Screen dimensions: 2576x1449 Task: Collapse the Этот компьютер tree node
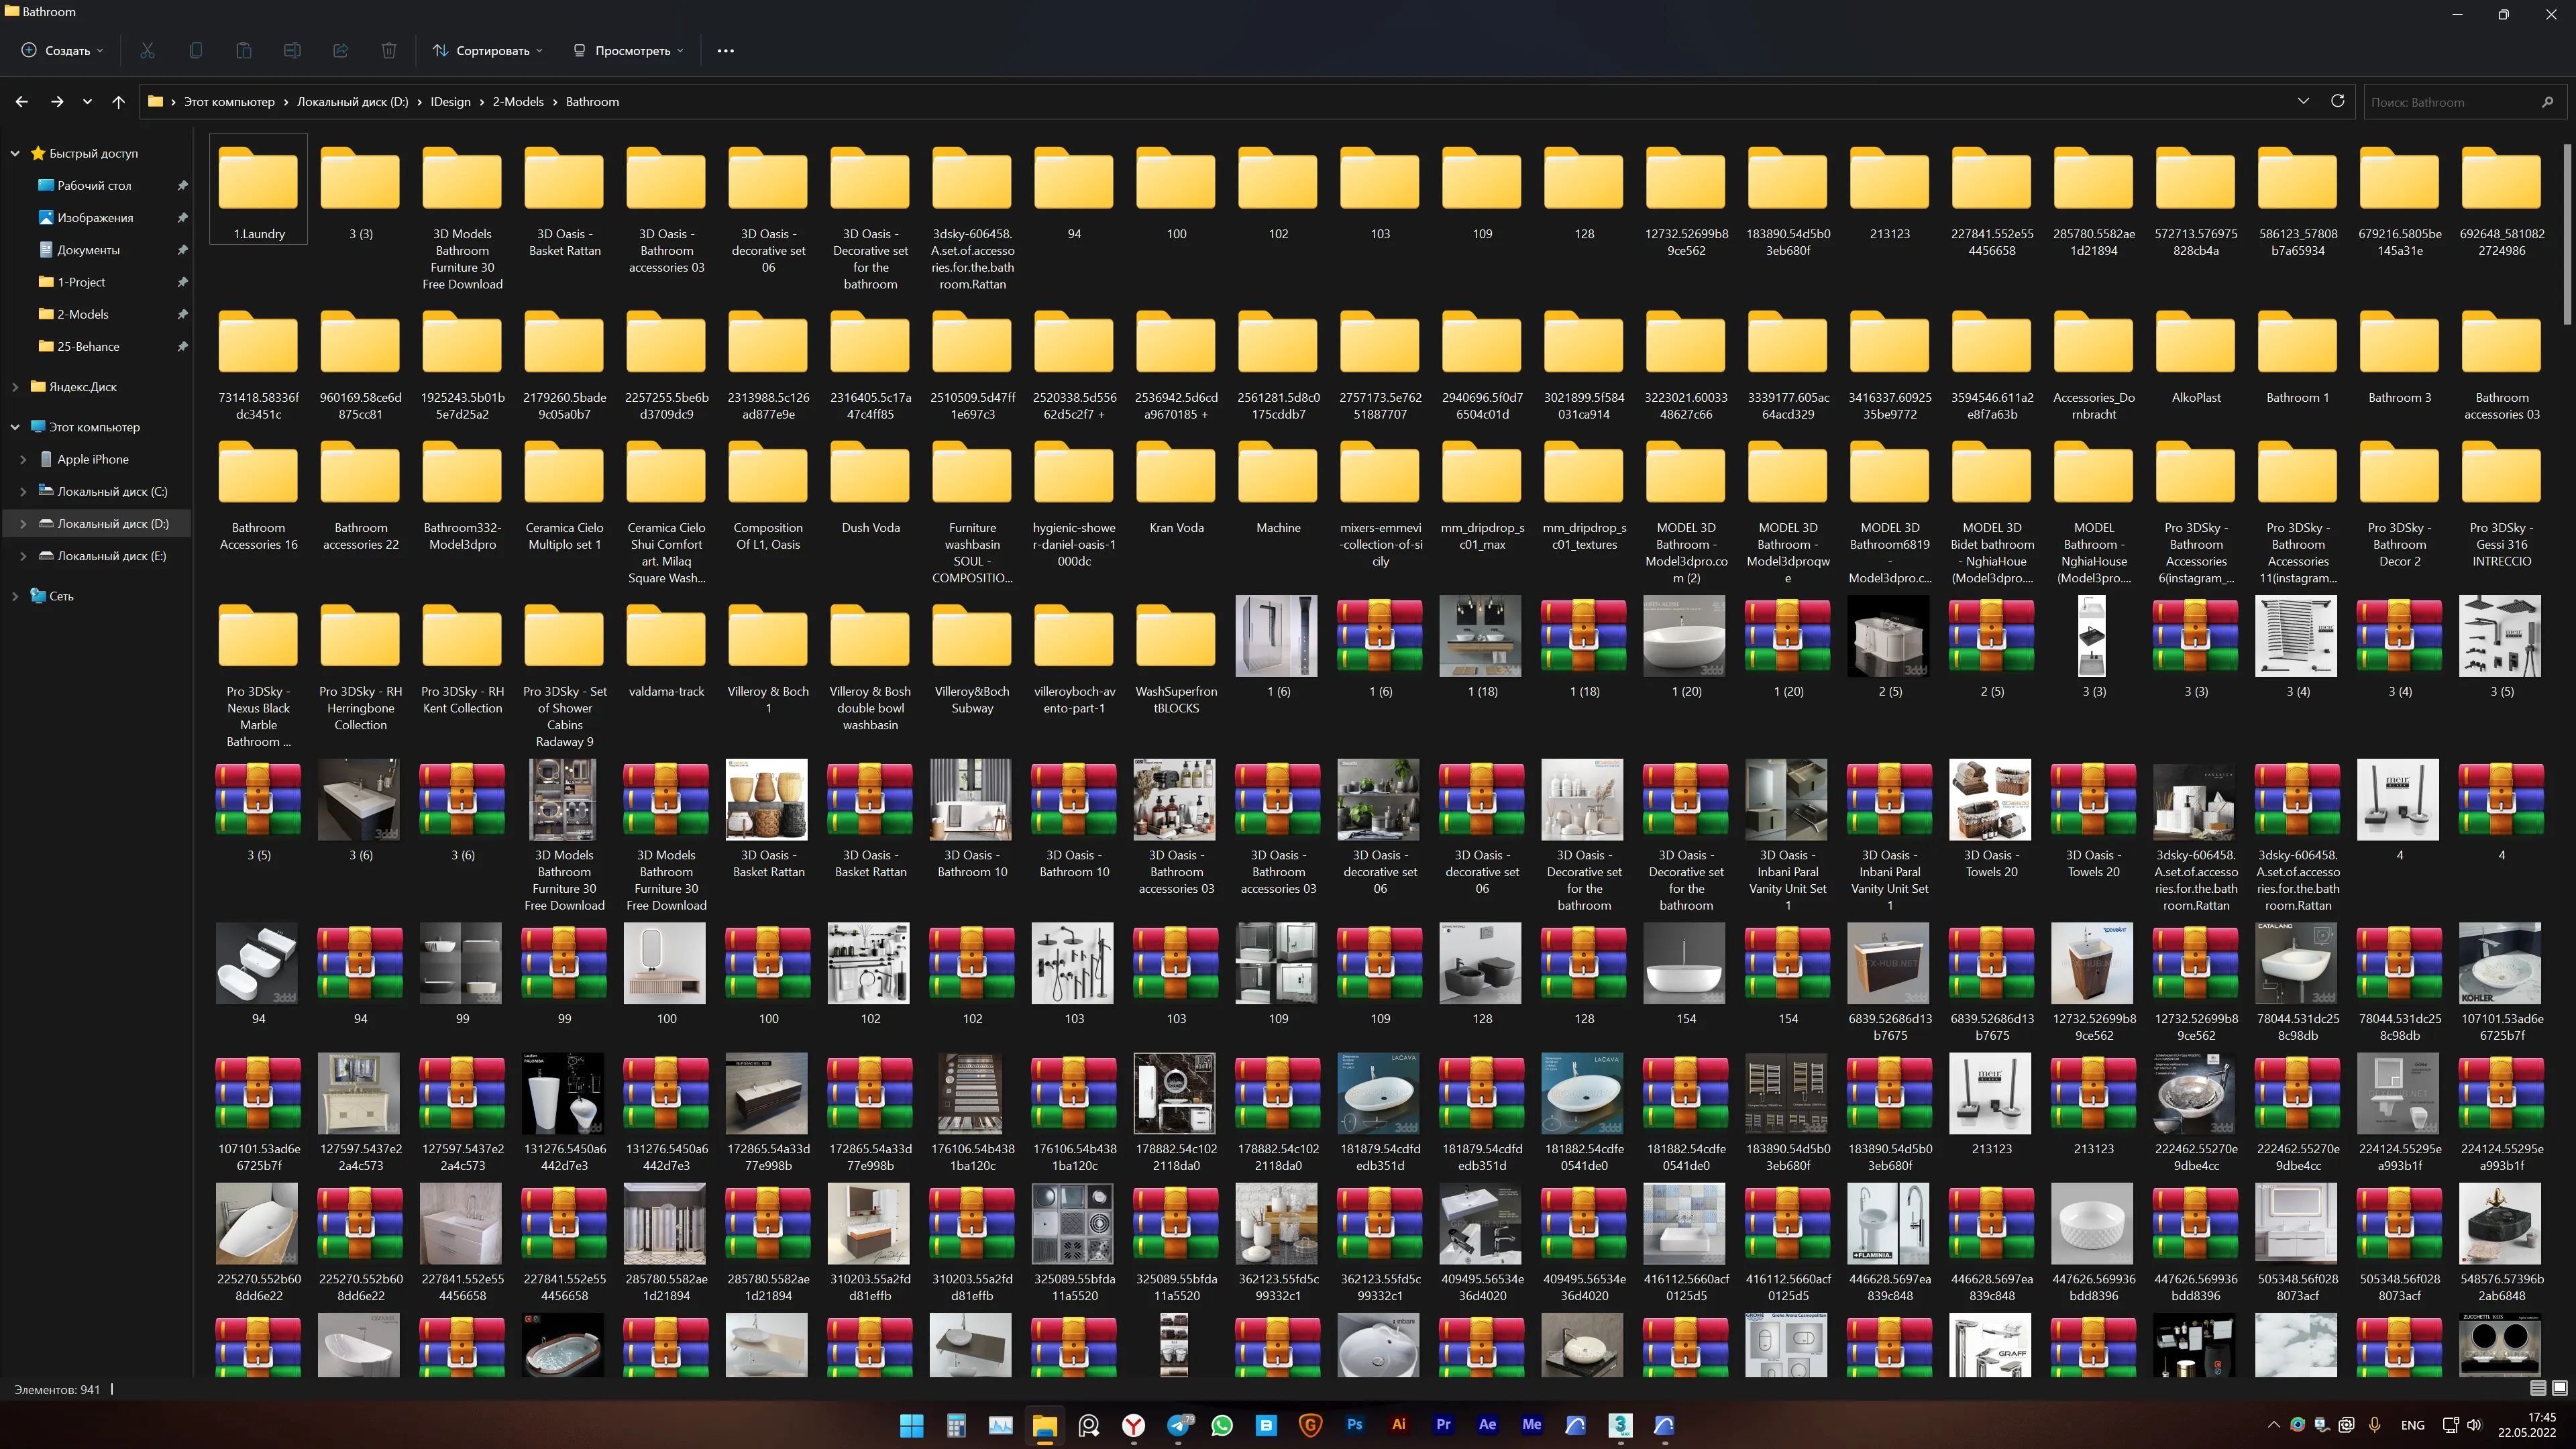15,427
